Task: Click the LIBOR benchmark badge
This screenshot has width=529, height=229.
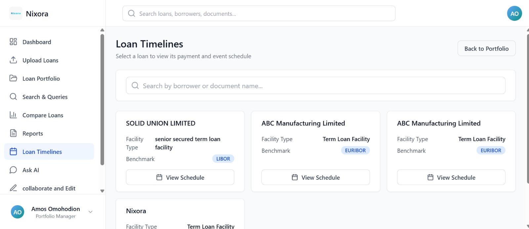Action: click(x=223, y=159)
